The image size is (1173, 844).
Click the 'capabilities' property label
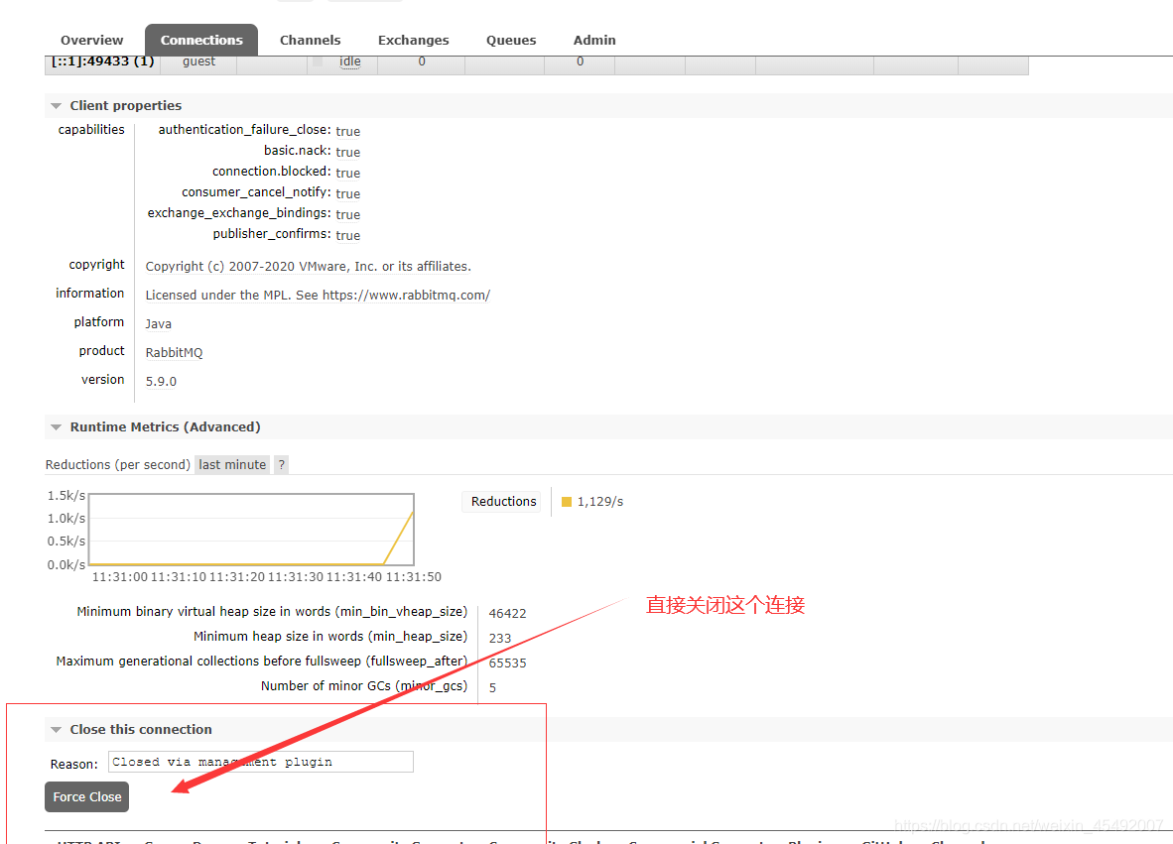[x=91, y=129]
